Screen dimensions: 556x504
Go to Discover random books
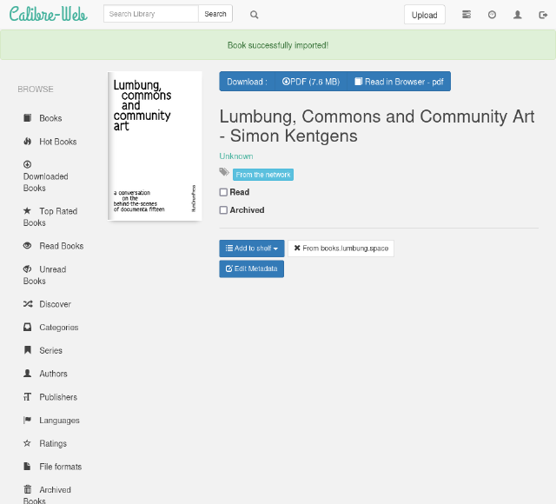tap(55, 304)
